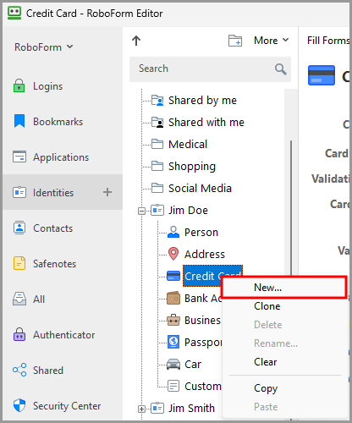Click the Identities card icon in sidebar
The image size is (352, 423).
coord(19,192)
